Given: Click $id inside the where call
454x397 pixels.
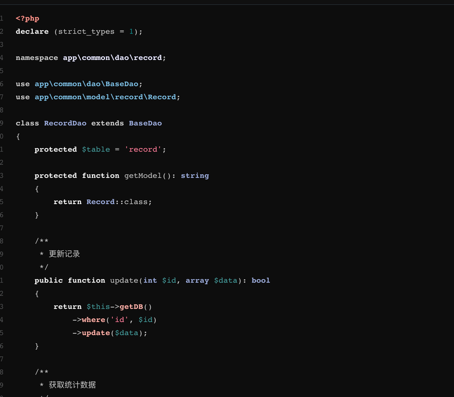Looking at the screenshot, I should (x=145, y=320).
